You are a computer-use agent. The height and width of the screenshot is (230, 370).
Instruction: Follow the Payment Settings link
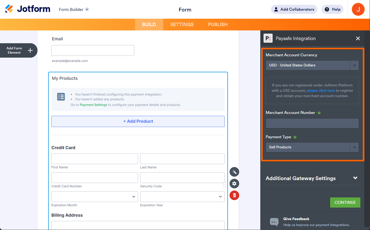pyautogui.click(x=93, y=105)
